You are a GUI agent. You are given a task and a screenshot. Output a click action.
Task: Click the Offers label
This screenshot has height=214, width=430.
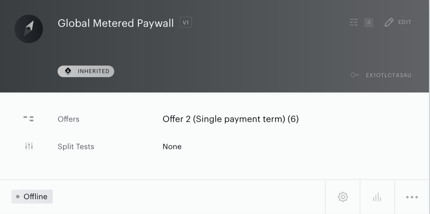68,119
